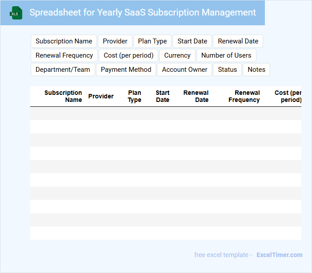
Task: Choose the Payment Method tag
Action: tap(126, 70)
